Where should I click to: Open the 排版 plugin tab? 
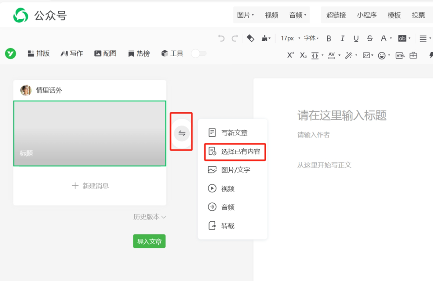(38, 53)
